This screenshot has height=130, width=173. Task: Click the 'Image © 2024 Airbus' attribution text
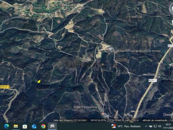coord(85,107)
